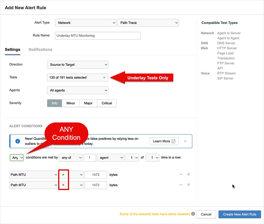Image resolution: width=264 pixels, height=224 pixels.
Task: Open the Network alert type dropdown
Action: 86,23
